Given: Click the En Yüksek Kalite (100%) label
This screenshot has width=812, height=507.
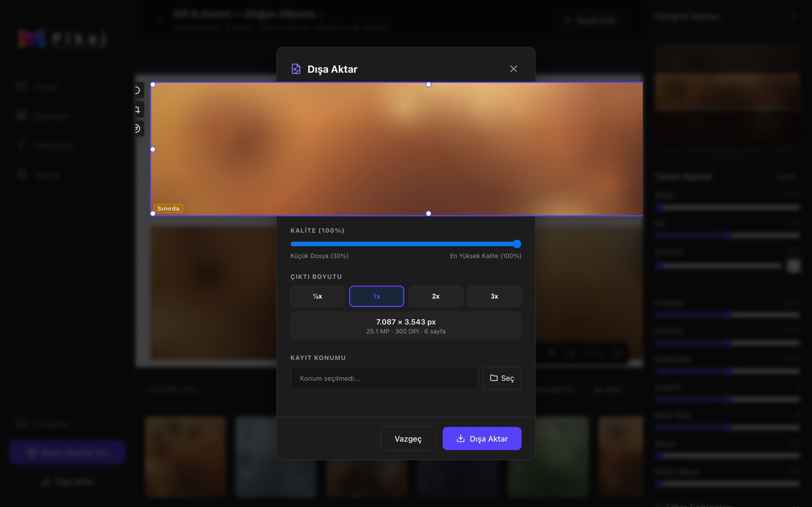Looking at the screenshot, I should tap(486, 256).
